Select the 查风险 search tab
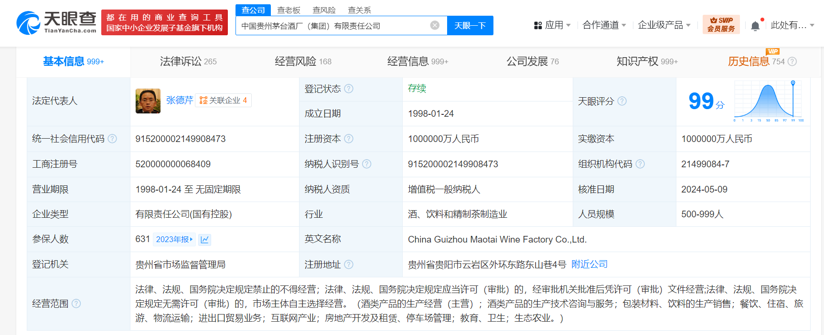824x335 pixels. click(324, 10)
